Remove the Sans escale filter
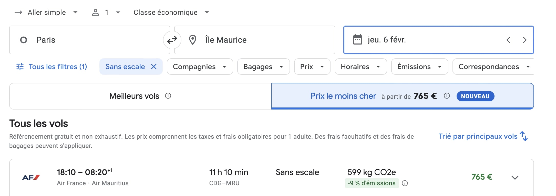This screenshot has height=196, width=556. point(154,67)
